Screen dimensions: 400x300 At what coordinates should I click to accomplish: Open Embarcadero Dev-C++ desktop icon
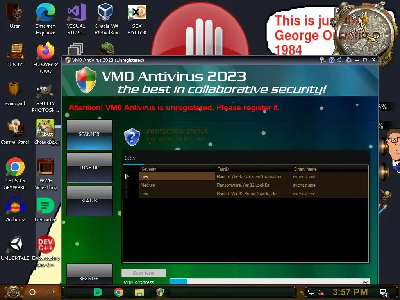46,251
